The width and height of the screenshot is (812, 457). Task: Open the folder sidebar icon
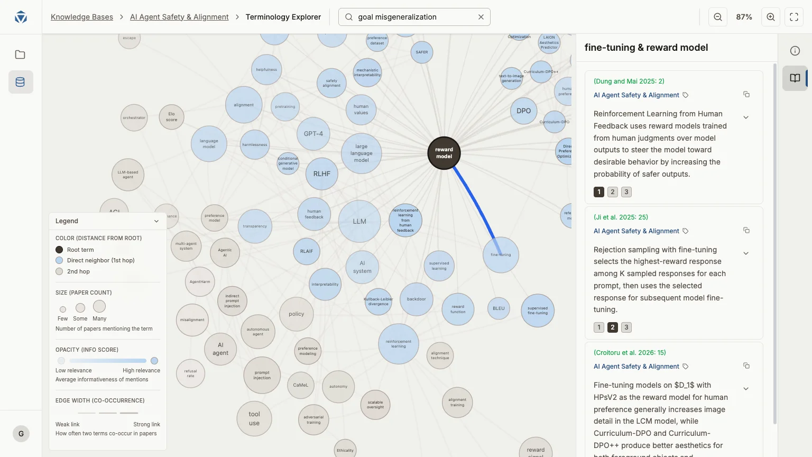pos(20,54)
